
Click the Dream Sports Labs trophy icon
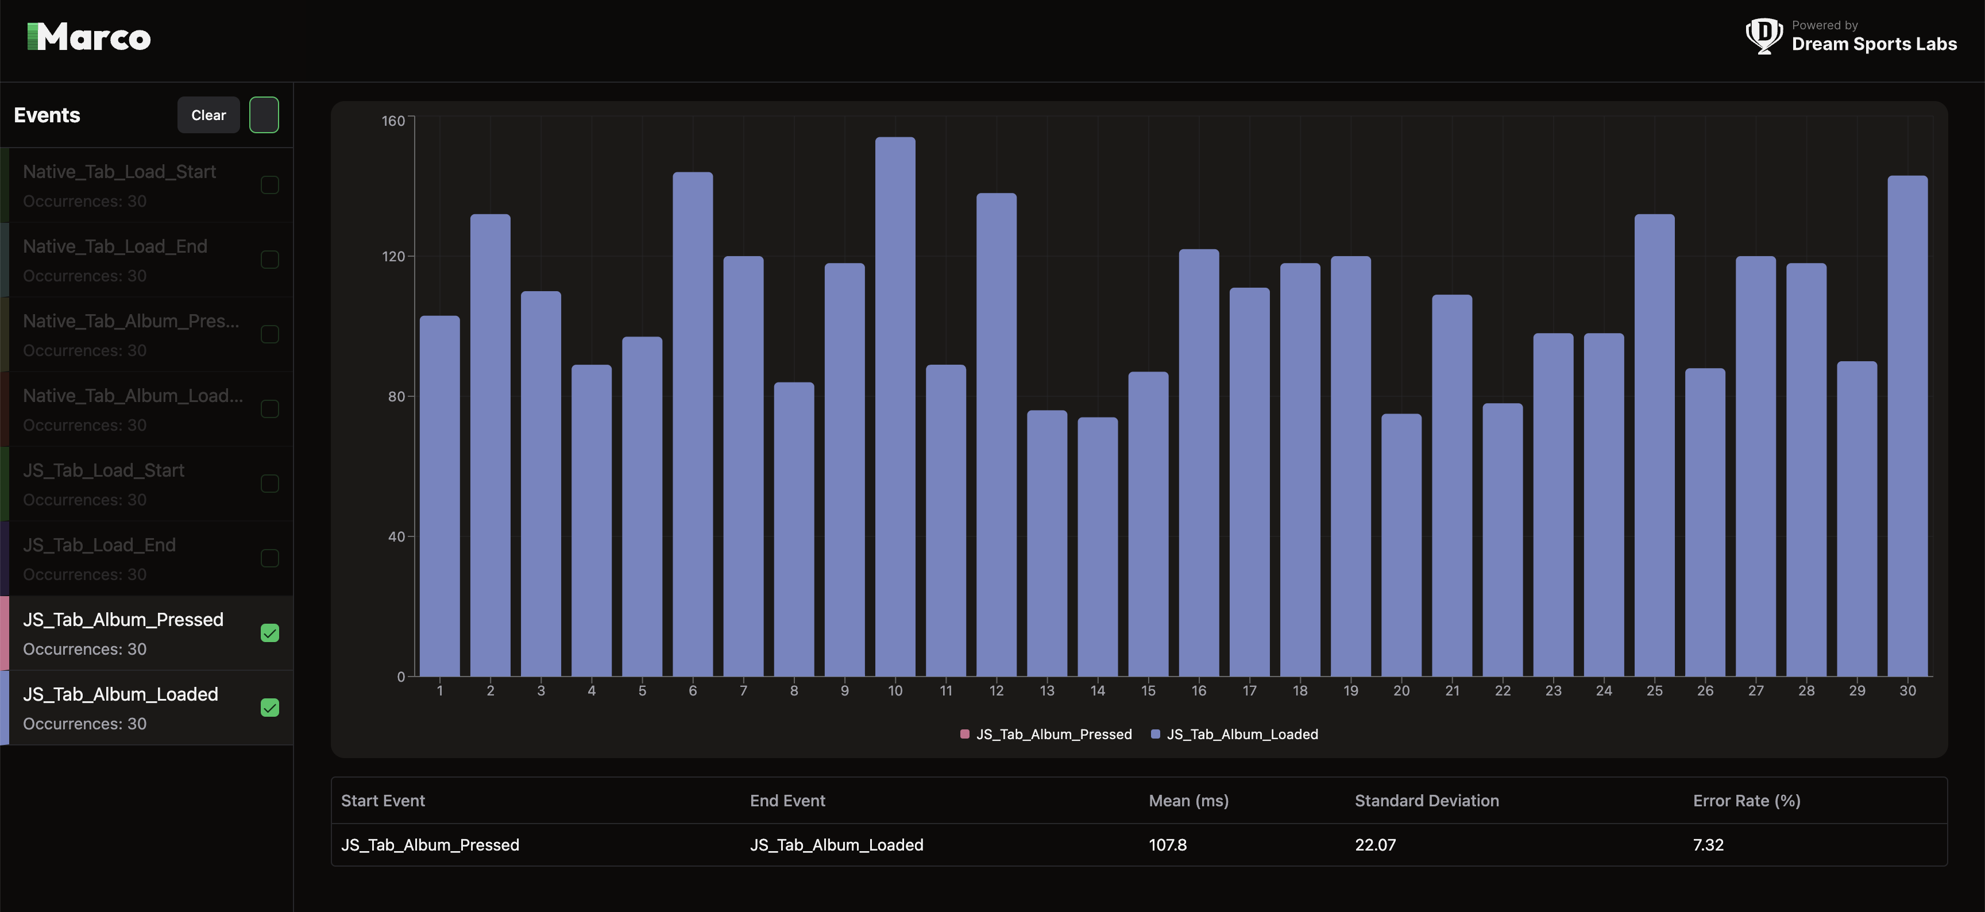tap(1763, 36)
